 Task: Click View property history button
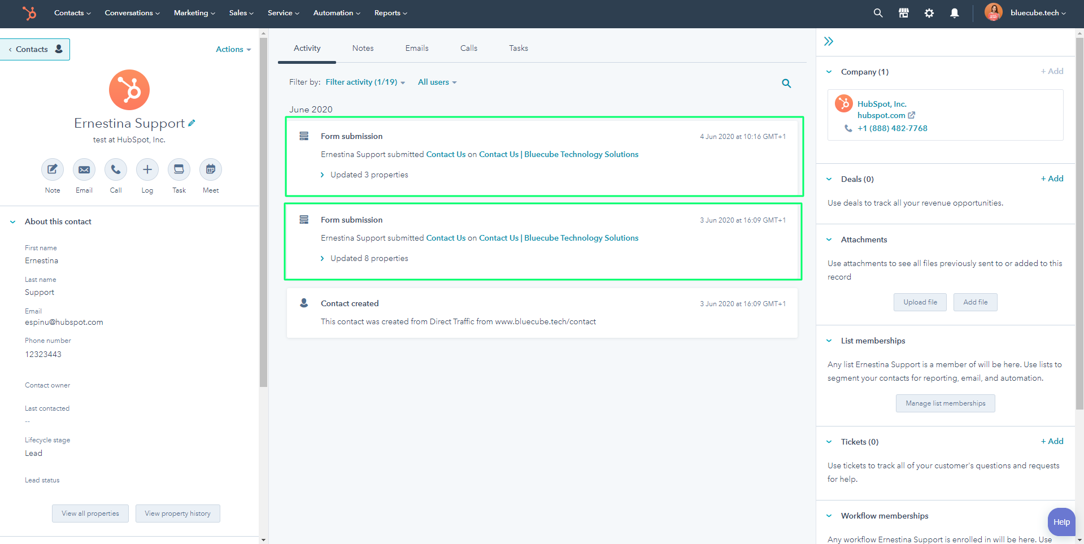(178, 513)
